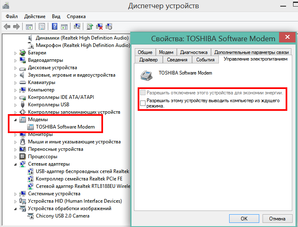Screen dimensions: 298x227
Task: Confirm with the OK button
Action: click(244, 219)
